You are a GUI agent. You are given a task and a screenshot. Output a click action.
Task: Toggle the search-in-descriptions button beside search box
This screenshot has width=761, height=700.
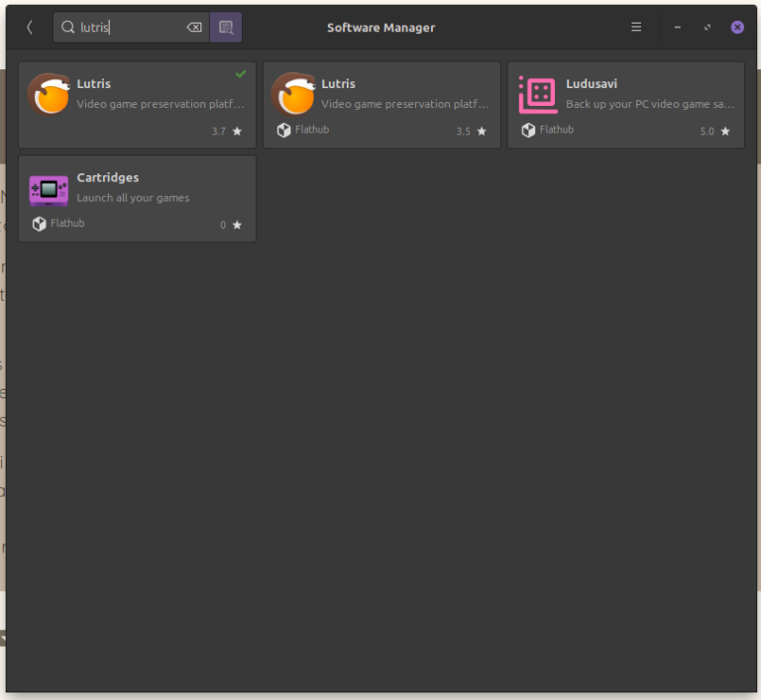tap(226, 28)
